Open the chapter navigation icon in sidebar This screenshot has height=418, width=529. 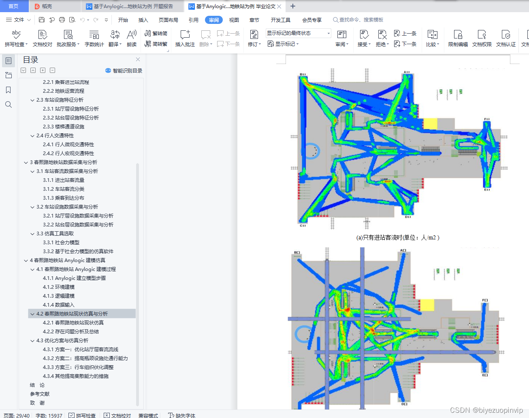[x=9, y=75]
